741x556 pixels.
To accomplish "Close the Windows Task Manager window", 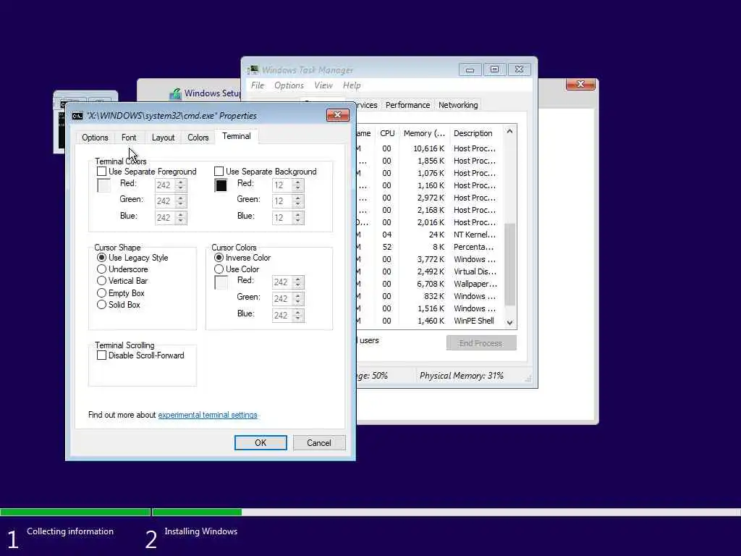I will (519, 69).
